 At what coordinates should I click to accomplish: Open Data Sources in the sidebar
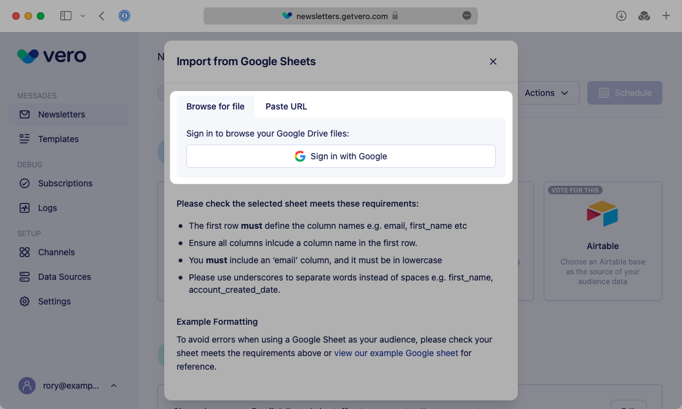(25, 277)
